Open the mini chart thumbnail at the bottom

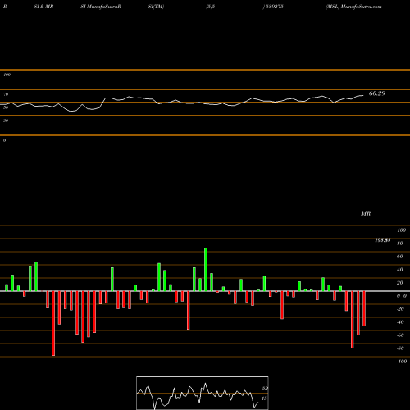(x=203, y=393)
